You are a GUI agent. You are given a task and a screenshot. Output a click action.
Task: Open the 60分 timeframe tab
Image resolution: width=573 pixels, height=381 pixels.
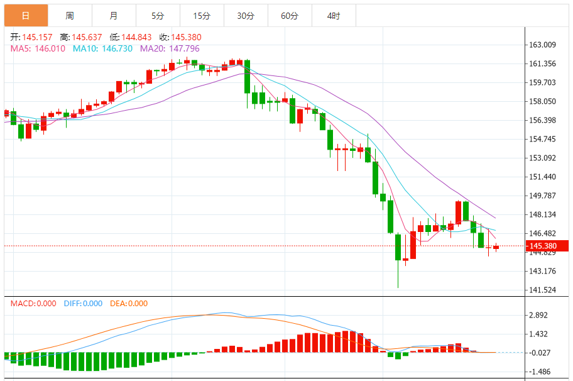(290, 16)
